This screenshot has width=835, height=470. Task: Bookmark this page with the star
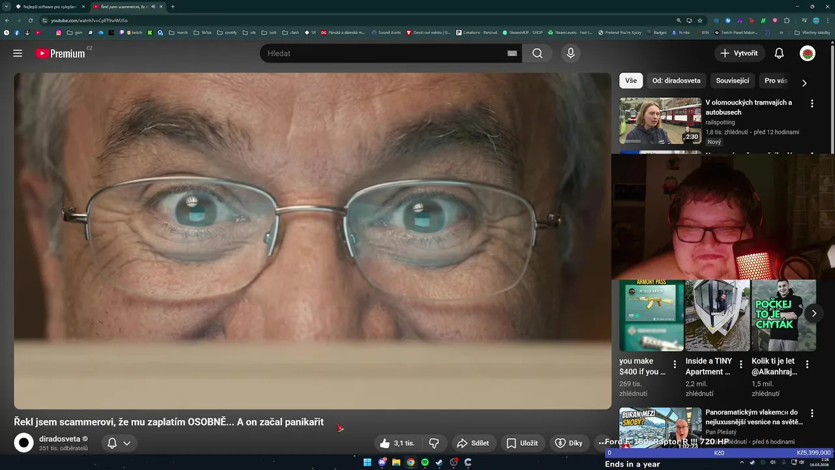point(700,20)
